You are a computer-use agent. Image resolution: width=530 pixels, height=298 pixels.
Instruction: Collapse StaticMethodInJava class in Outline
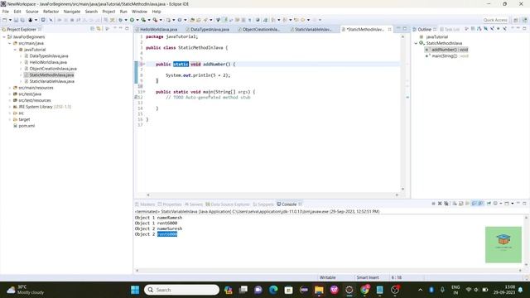pos(416,43)
